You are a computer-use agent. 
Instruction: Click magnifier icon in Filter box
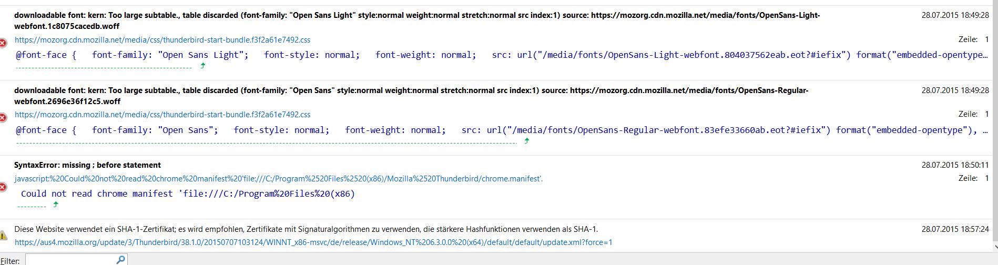120,259
